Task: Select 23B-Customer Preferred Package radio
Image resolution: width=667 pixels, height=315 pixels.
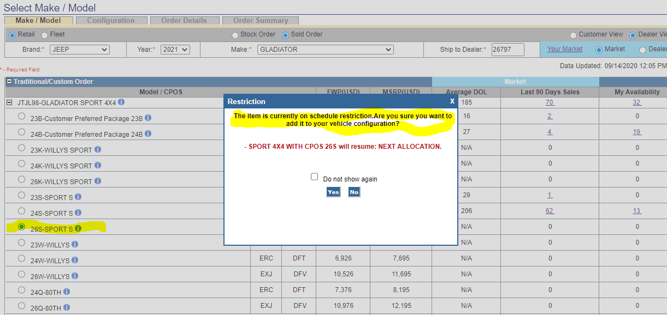Action: [x=21, y=116]
